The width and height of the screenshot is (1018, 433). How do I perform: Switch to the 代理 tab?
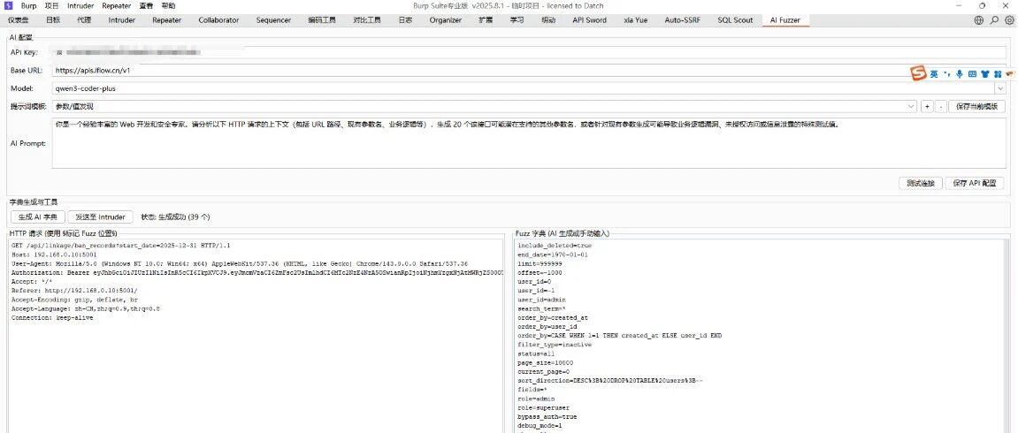84,20
